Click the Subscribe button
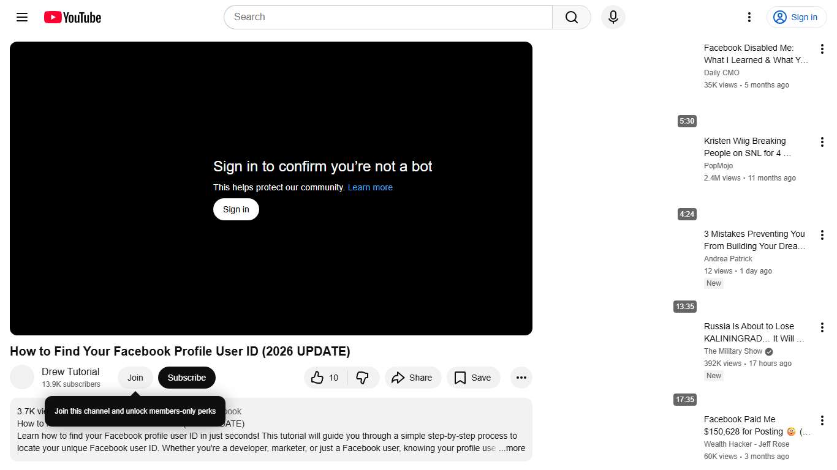This screenshot has width=837, height=470. [186, 378]
